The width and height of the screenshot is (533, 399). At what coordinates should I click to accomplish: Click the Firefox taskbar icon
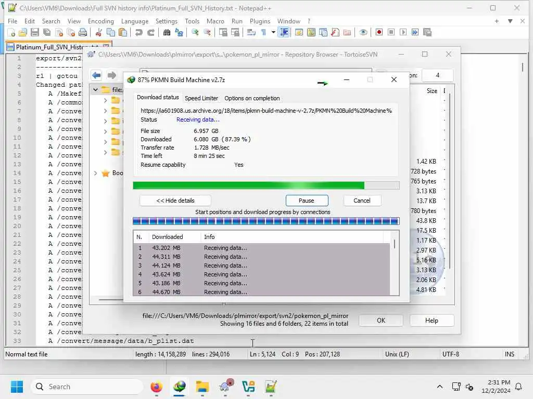coord(156,387)
